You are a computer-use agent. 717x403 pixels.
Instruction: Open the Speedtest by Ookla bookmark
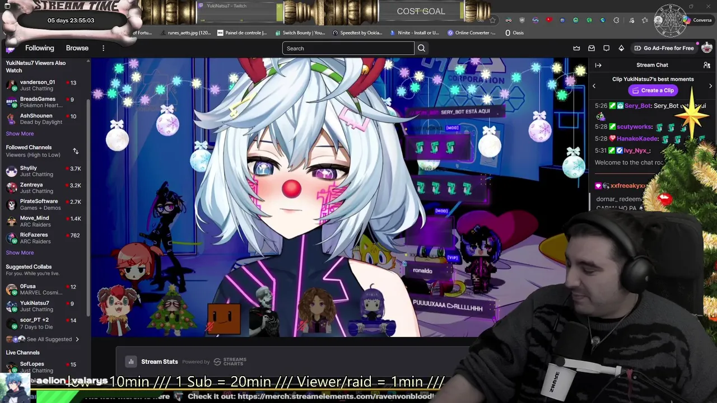point(357,32)
